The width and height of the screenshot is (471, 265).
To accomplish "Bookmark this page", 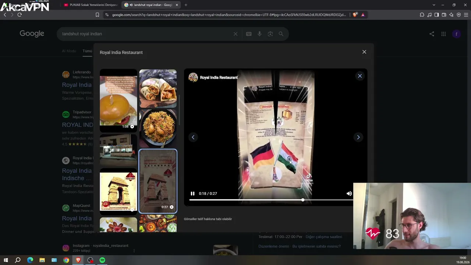I will coord(97,15).
